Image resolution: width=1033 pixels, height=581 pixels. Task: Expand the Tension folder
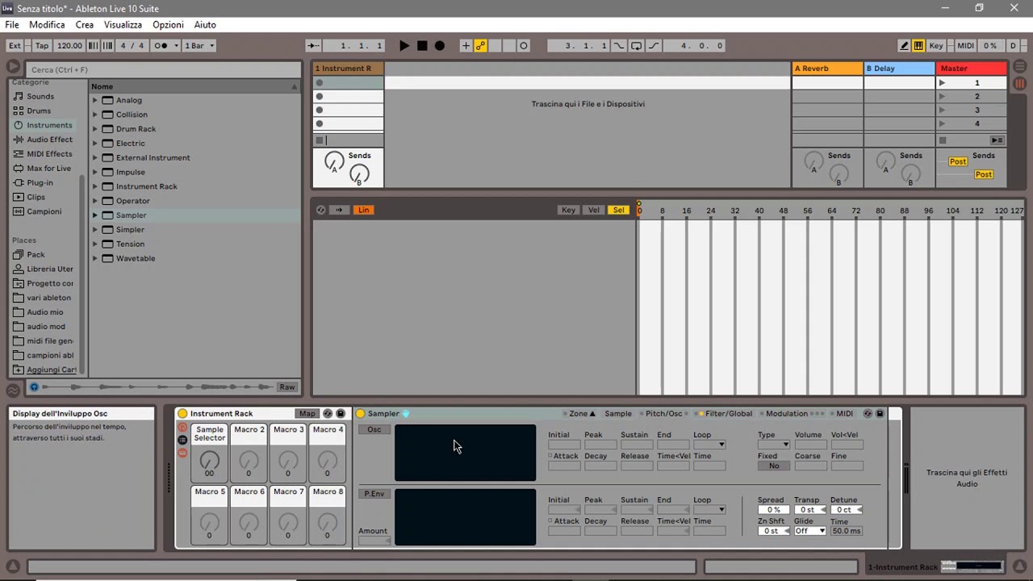click(x=94, y=244)
